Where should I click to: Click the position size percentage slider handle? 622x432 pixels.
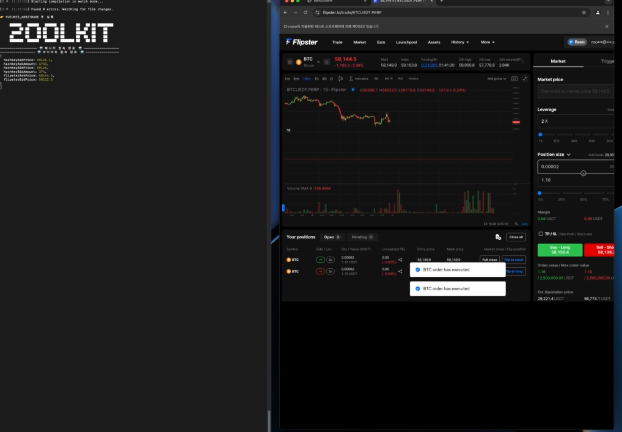point(540,193)
